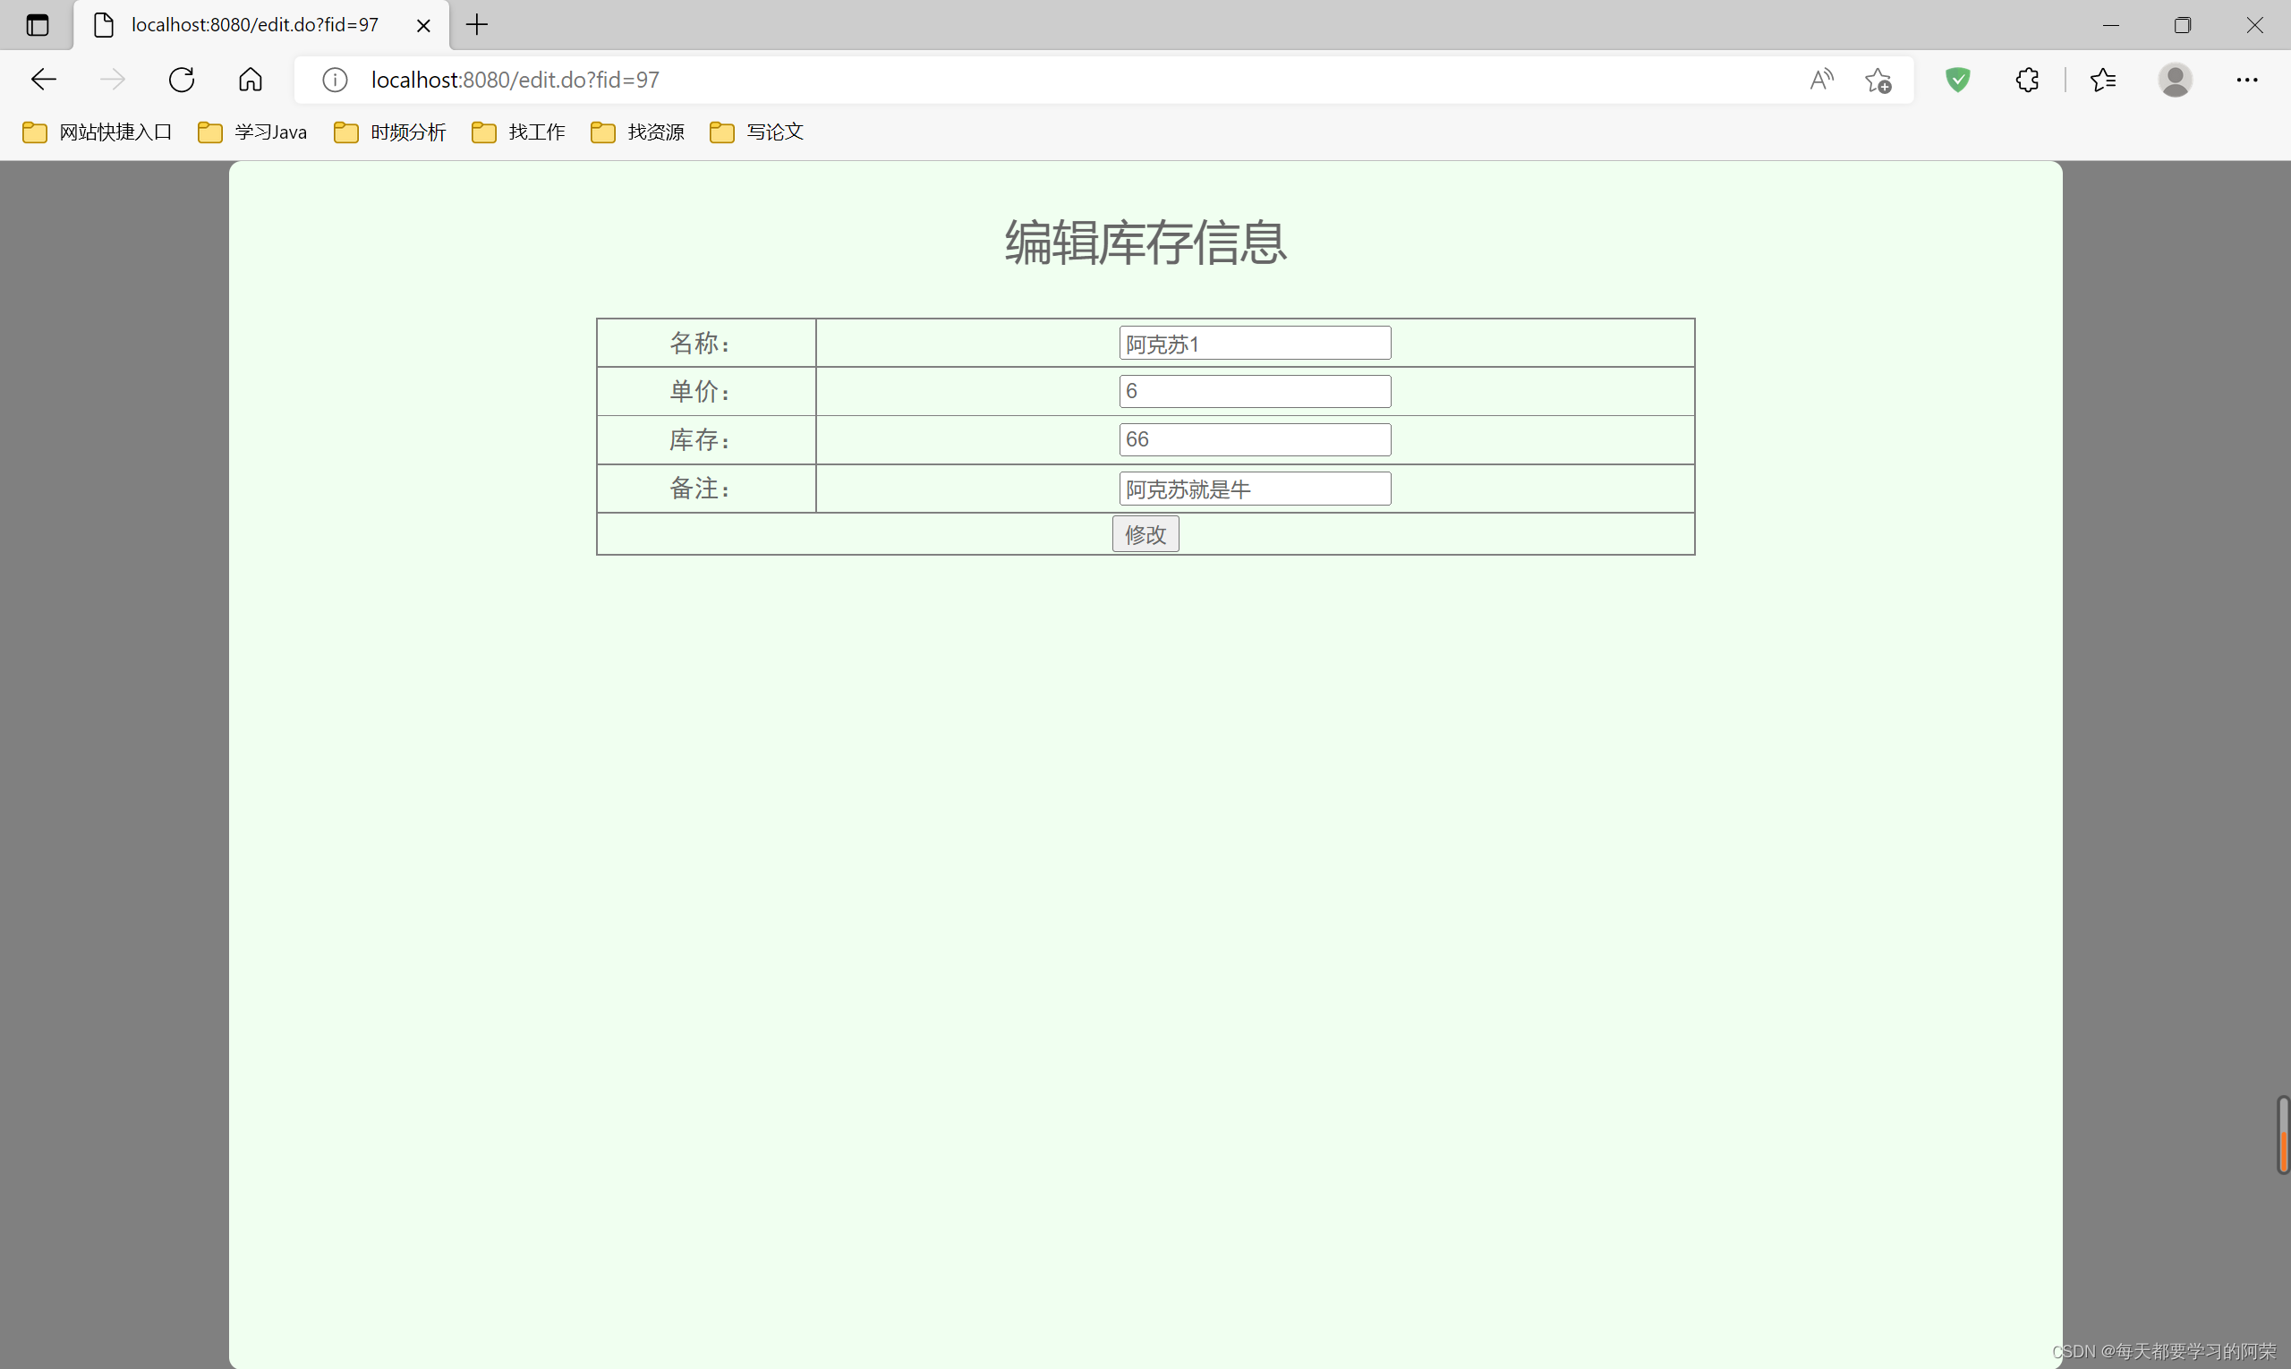Open the Favorites list icon

click(x=2104, y=80)
